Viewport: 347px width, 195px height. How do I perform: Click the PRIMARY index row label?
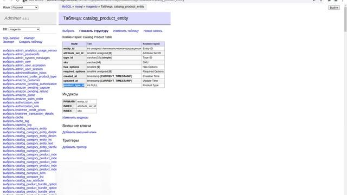coord(69,101)
